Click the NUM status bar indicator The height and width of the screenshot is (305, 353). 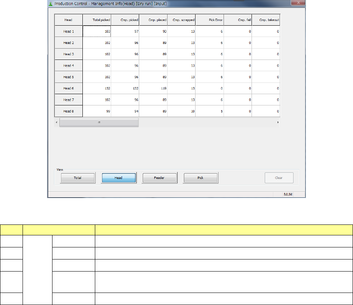click(288, 195)
